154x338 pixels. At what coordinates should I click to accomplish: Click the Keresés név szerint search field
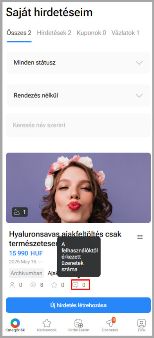click(x=78, y=125)
